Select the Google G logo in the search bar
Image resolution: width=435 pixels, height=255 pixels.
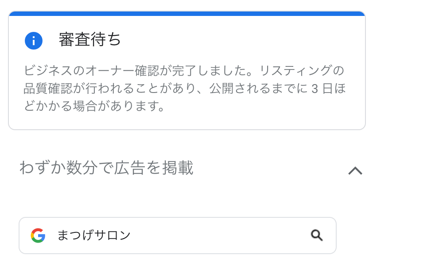point(39,235)
